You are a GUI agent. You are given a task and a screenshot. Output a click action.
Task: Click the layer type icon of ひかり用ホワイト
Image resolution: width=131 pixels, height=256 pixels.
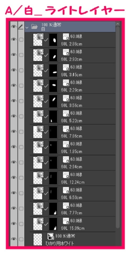click(51, 236)
